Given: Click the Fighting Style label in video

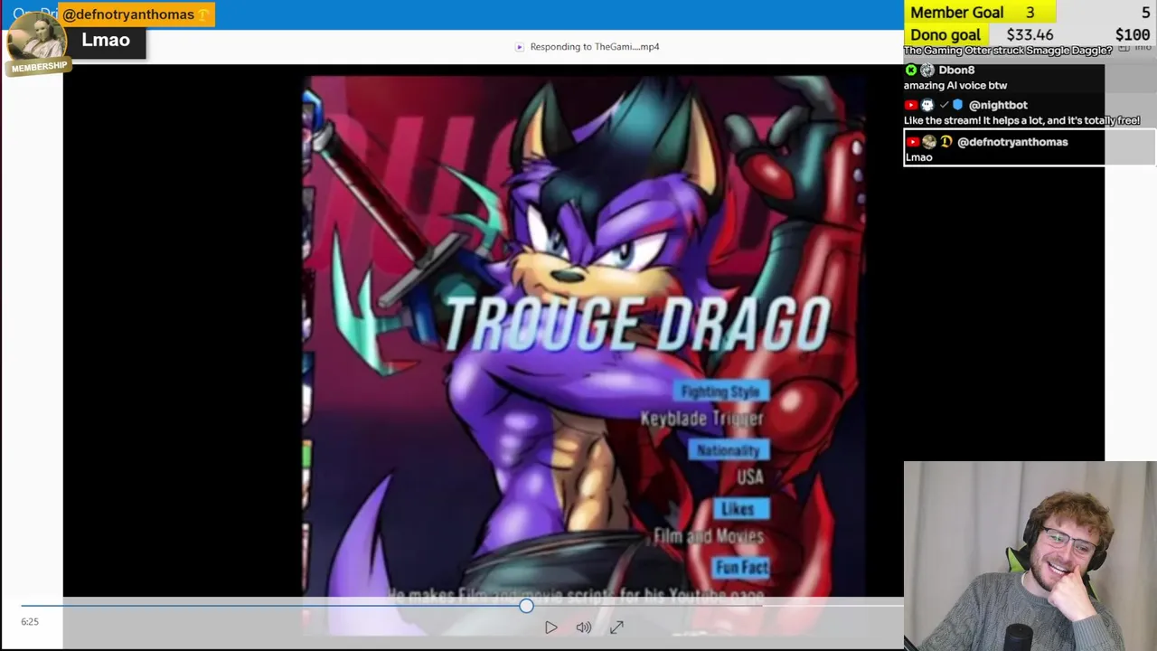Looking at the screenshot, I should [720, 392].
